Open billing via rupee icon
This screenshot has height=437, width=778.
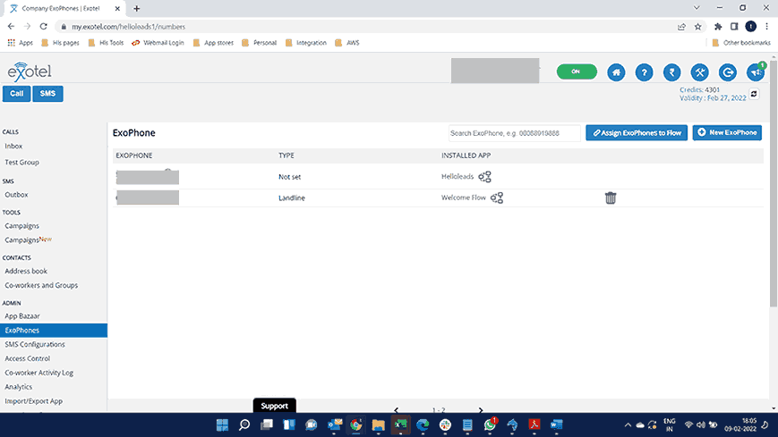671,72
